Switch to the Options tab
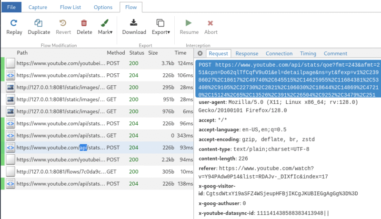Image resolution: width=381 pixels, height=219 pixels. pos(103,7)
